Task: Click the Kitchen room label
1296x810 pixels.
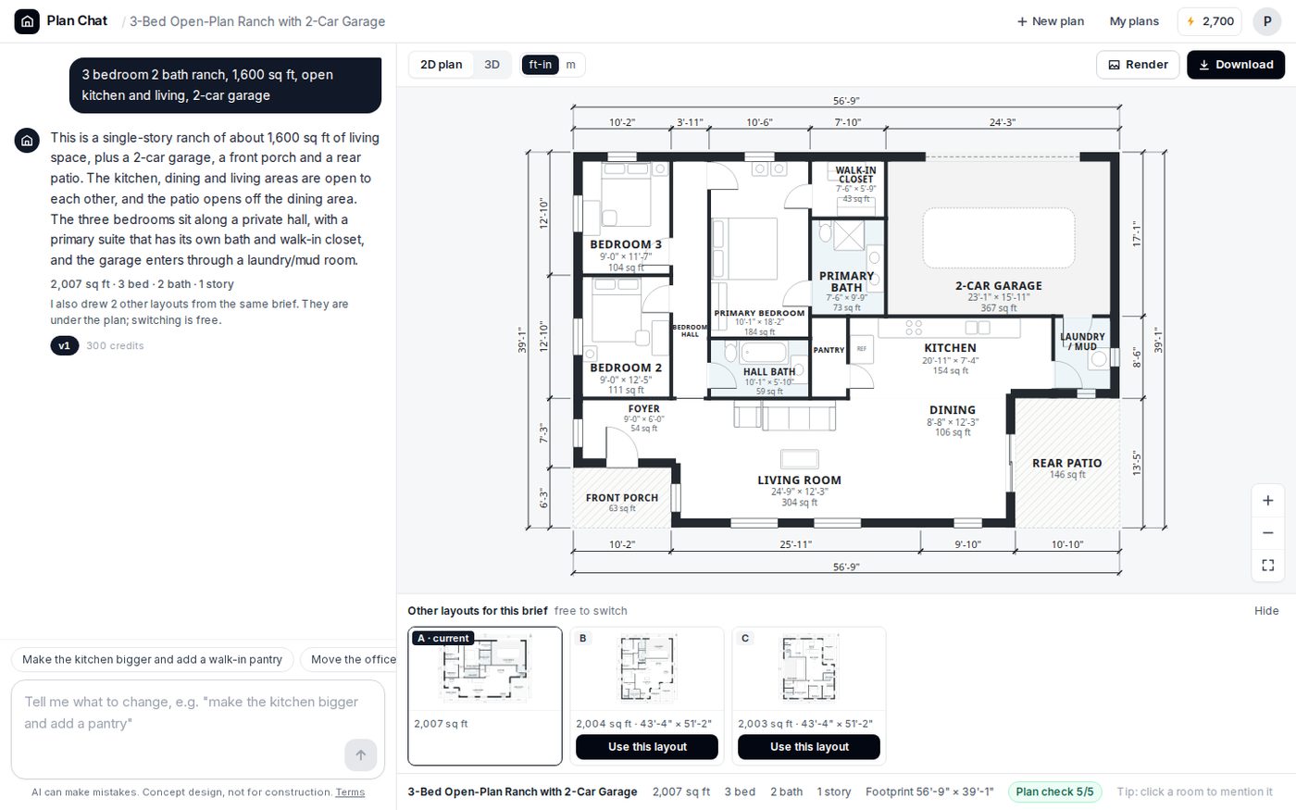Action: click(x=950, y=348)
